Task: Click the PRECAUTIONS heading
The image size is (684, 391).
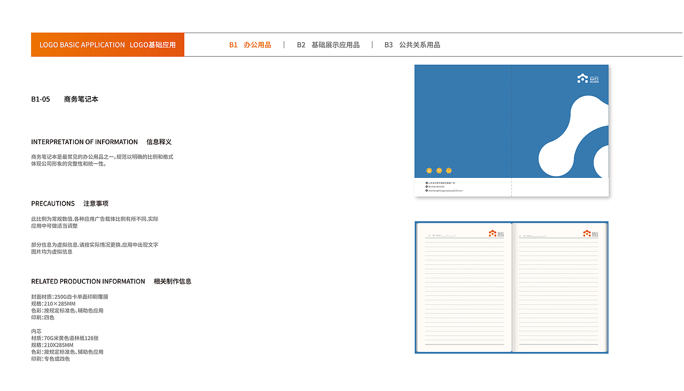Action: 53,204
